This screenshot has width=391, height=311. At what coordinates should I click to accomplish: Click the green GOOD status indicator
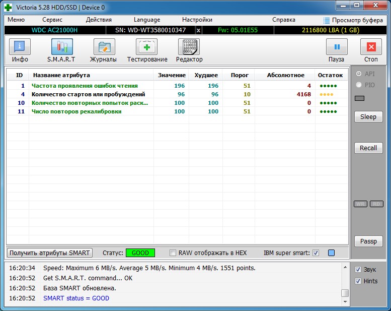tap(140, 253)
